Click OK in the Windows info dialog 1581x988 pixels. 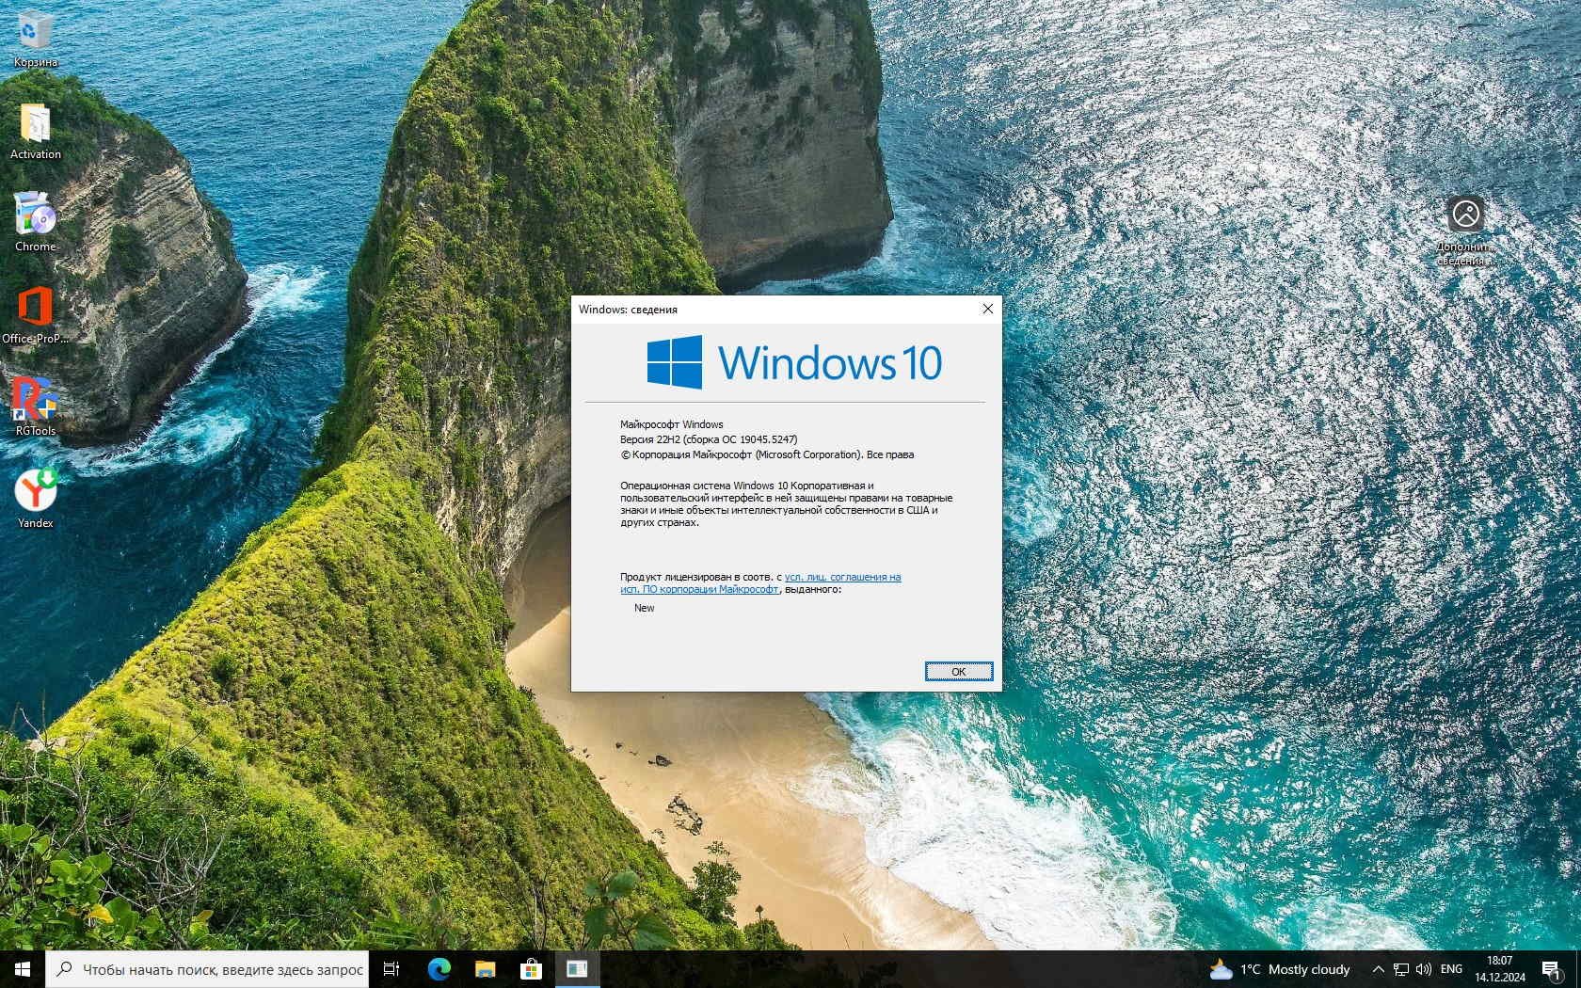click(958, 671)
